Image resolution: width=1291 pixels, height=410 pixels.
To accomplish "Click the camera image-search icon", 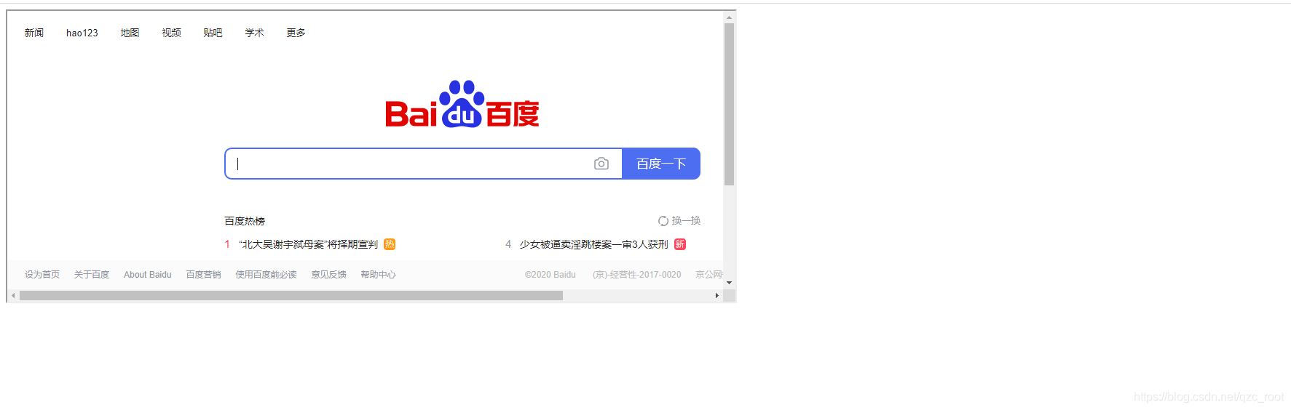I will click(601, 164).
